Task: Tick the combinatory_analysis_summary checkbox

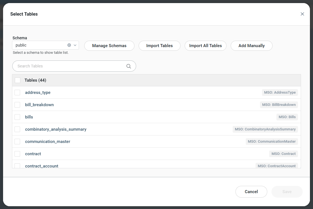Action: click(17, 129)
